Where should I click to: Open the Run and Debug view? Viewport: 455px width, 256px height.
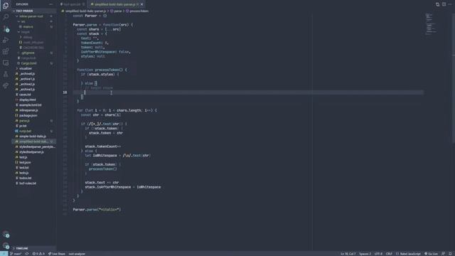6,40
